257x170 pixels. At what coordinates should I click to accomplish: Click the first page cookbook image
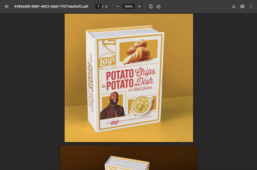(129, 78)
